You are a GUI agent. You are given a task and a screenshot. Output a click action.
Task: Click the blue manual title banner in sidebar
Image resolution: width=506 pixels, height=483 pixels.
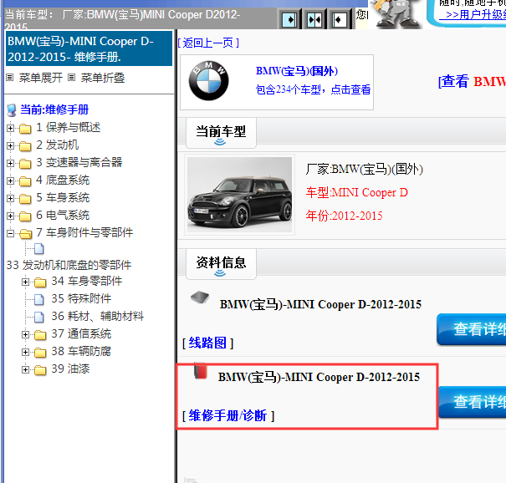[89, 48]
